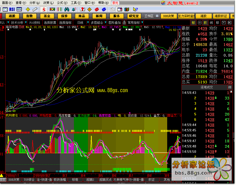Open the 决策(L) menu
The height and width of the screenshot is (185, 236).
coord(48,3)
